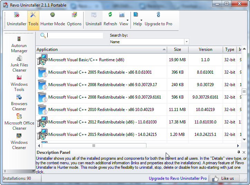Click the horizontal scrollbar left arrow
This screenshot has width=250, height=185.
[39, 146]
